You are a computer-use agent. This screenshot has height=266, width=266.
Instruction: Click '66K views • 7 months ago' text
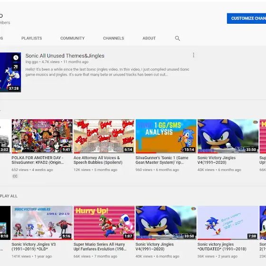coord(95,256)
